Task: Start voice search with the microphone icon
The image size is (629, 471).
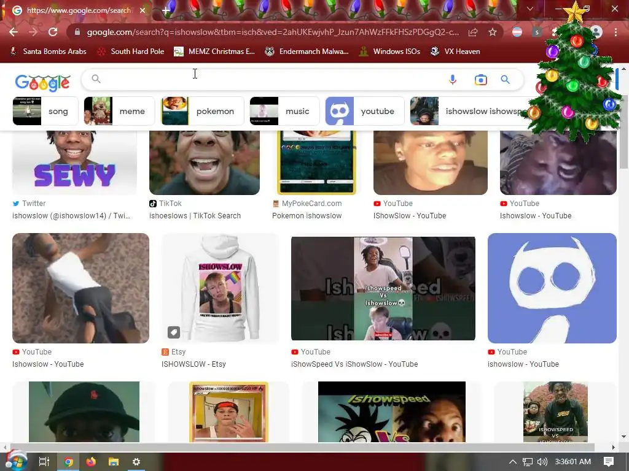Action: [453, 80]
